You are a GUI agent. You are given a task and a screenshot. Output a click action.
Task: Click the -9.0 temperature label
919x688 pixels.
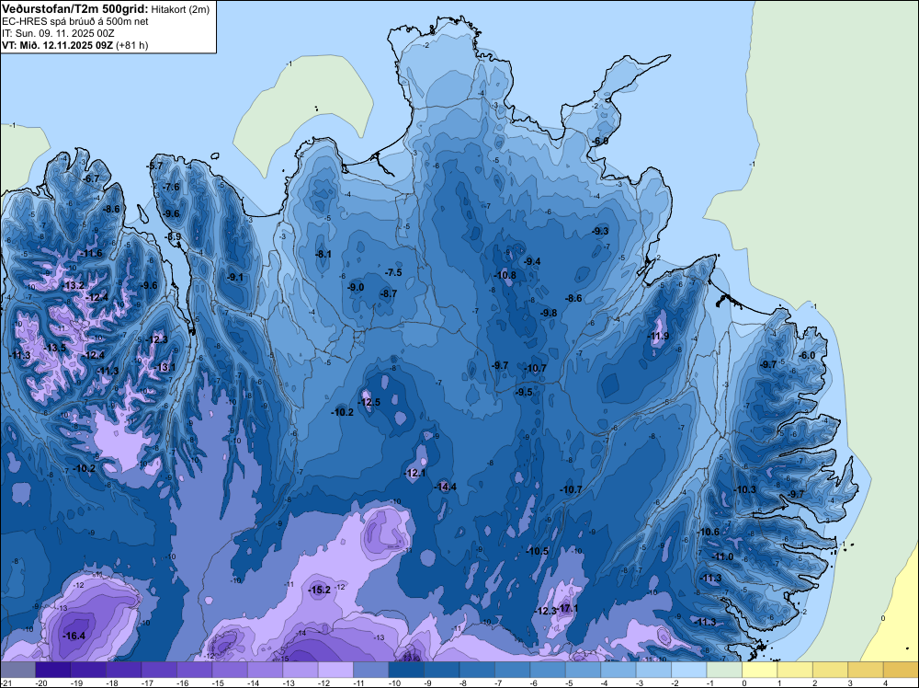coord(355,287)
